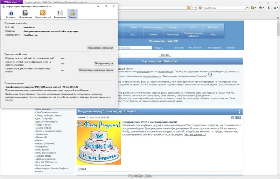Viewport: 280px width, 179px height.
Task: Click the Admin author name
Action: (x=82, y=118)
